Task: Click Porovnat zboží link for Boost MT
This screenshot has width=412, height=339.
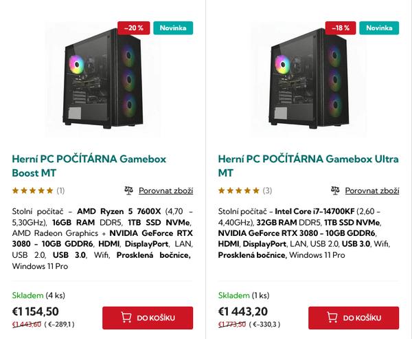Action: [165, 190]
